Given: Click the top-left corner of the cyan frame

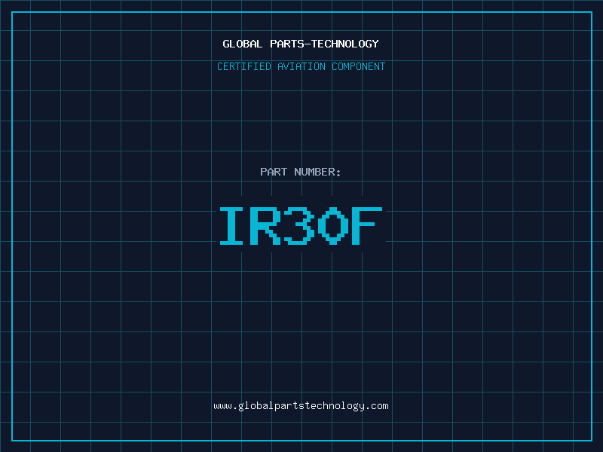Looking at the screenshot, I should (12, 12).
